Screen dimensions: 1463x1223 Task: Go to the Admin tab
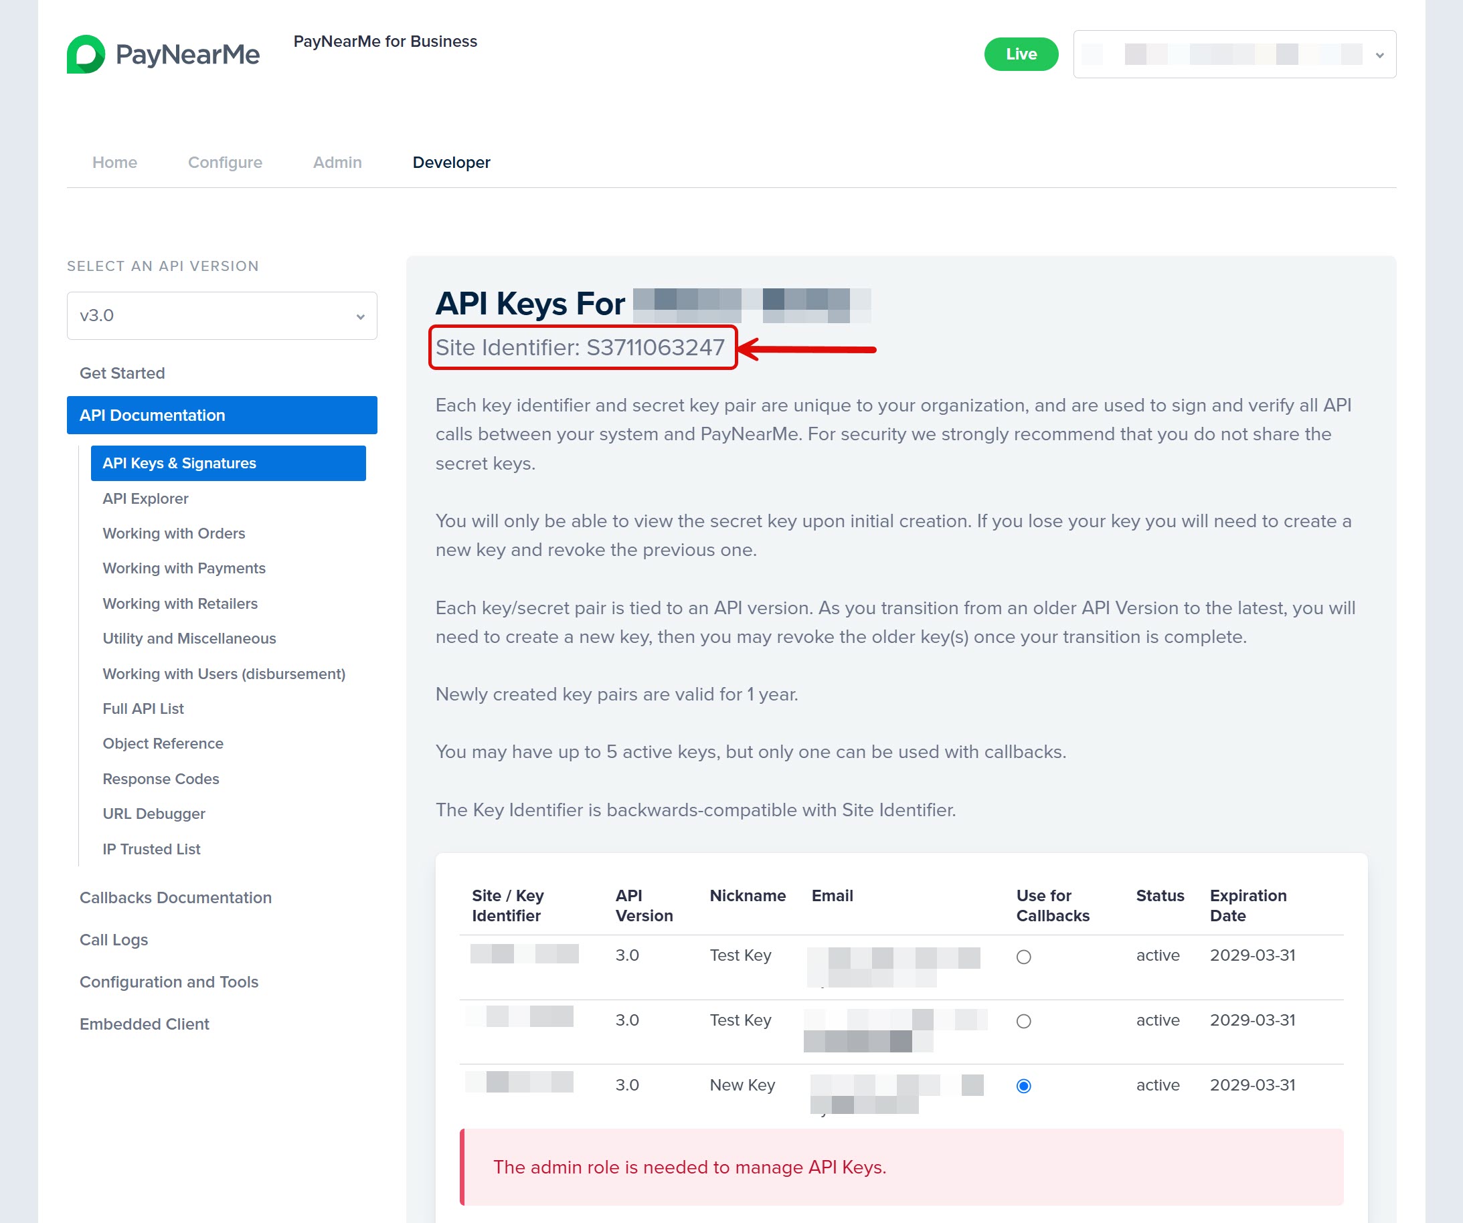pyautogui.click(x=337, y=163)
